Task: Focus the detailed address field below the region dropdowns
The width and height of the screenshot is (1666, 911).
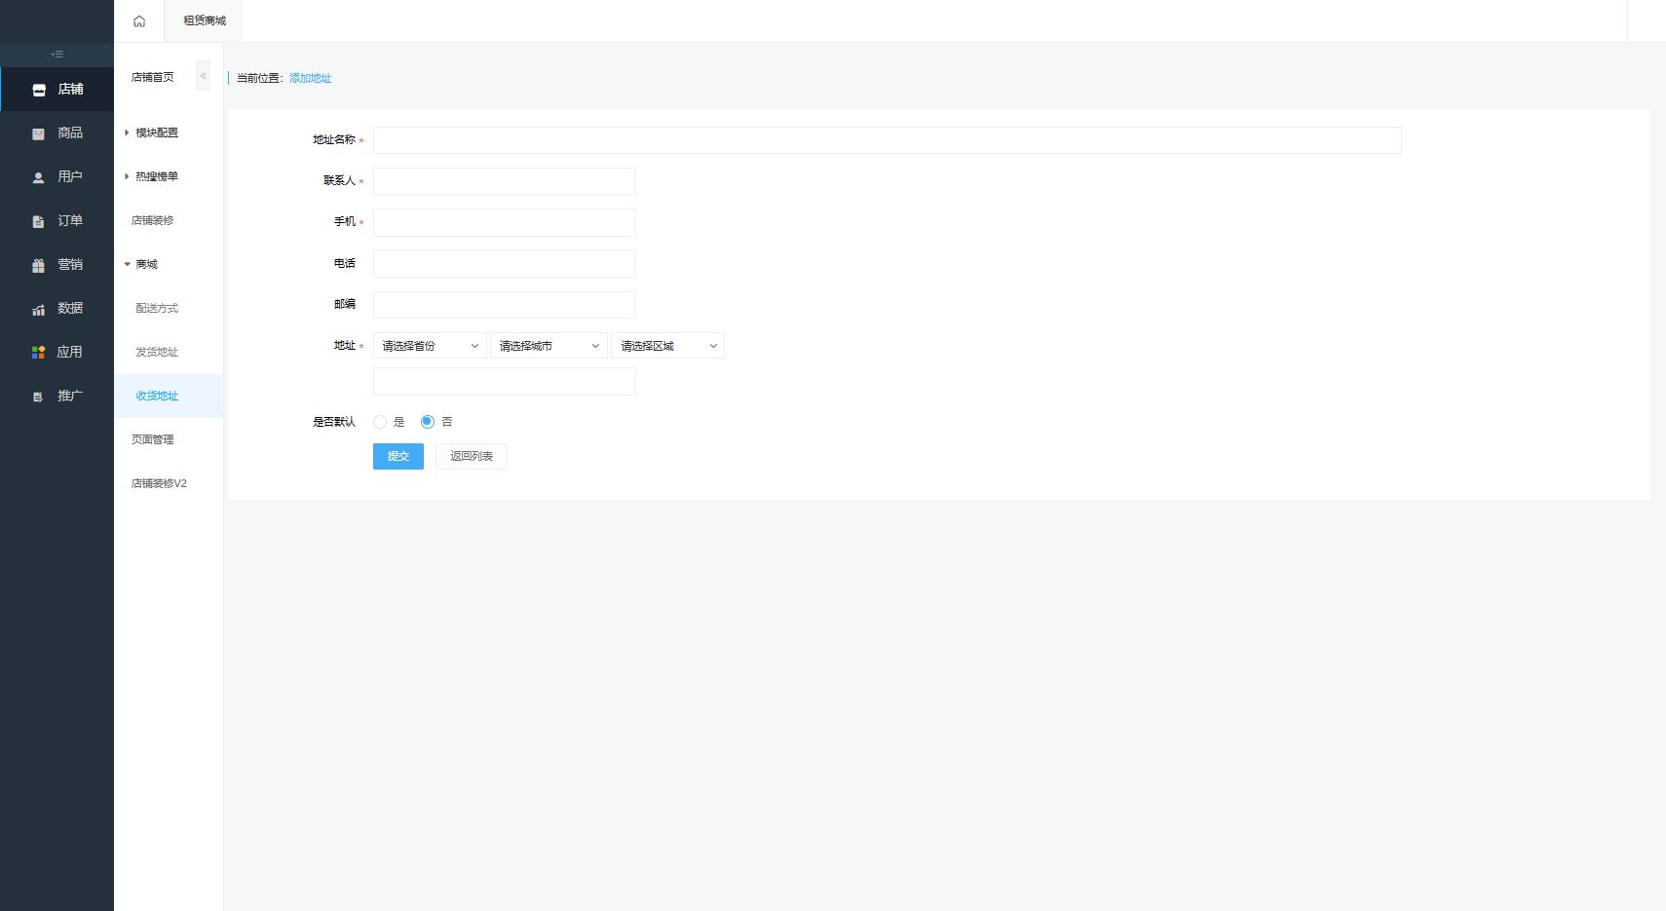Action: [x=505, y=381]
